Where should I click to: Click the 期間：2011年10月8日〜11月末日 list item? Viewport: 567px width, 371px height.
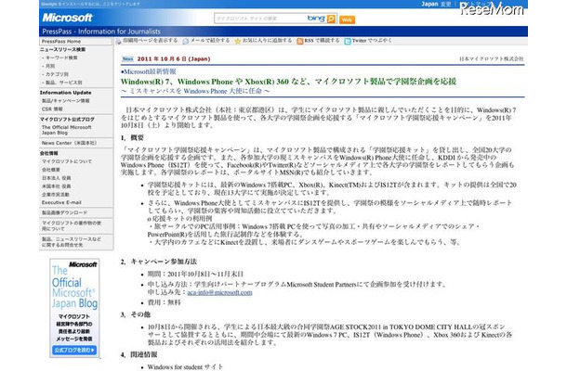pos(195,275)
